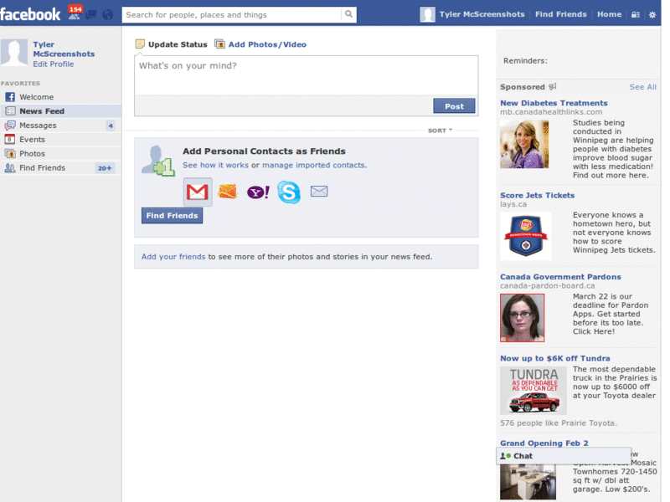Click the Lays Jets badge ad image
Image resolution: width=670 pixels, height=502 pixels.
tap(526, 236)
